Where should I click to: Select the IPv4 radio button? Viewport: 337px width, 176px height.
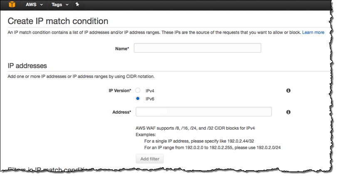click(138, 90)
